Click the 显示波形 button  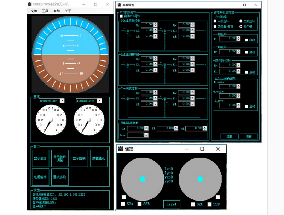pyautogui.click(x=40, y=158)
